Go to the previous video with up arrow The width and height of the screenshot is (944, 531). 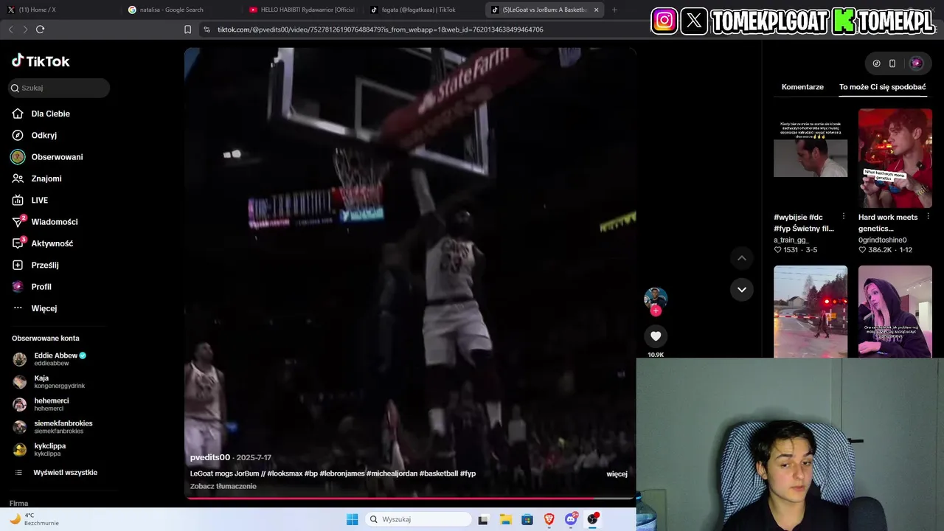742,258
